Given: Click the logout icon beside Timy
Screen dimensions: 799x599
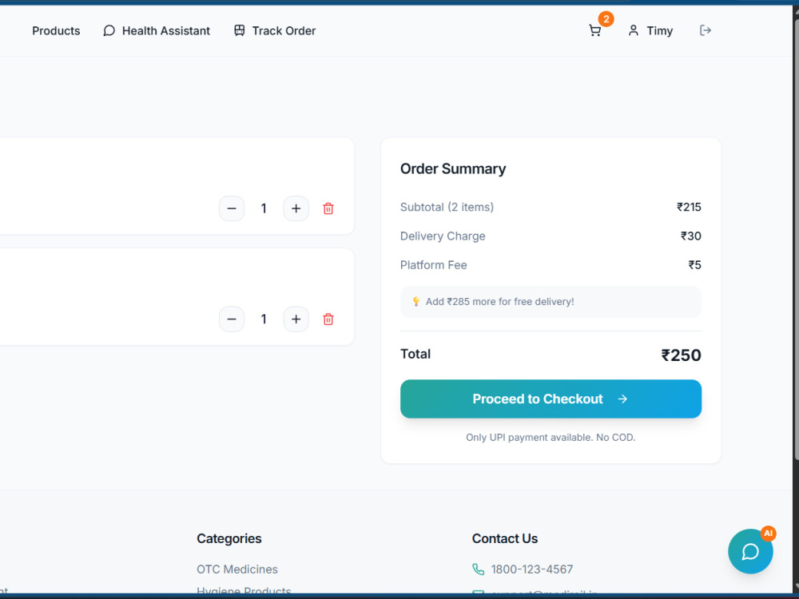Looking at the screenshot, I should point(706,30).
